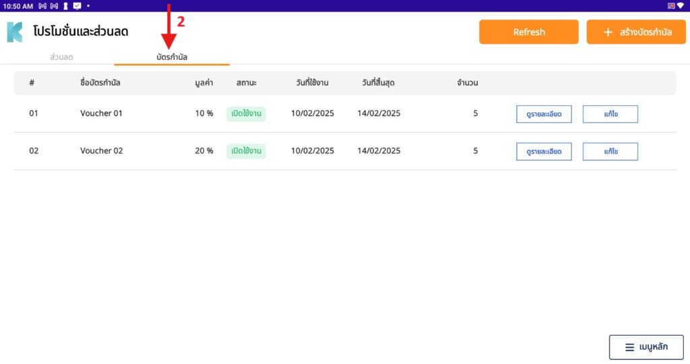
Task: Click the วันที่สิ้นสุด column header
Action: click(x=377, y=83)
